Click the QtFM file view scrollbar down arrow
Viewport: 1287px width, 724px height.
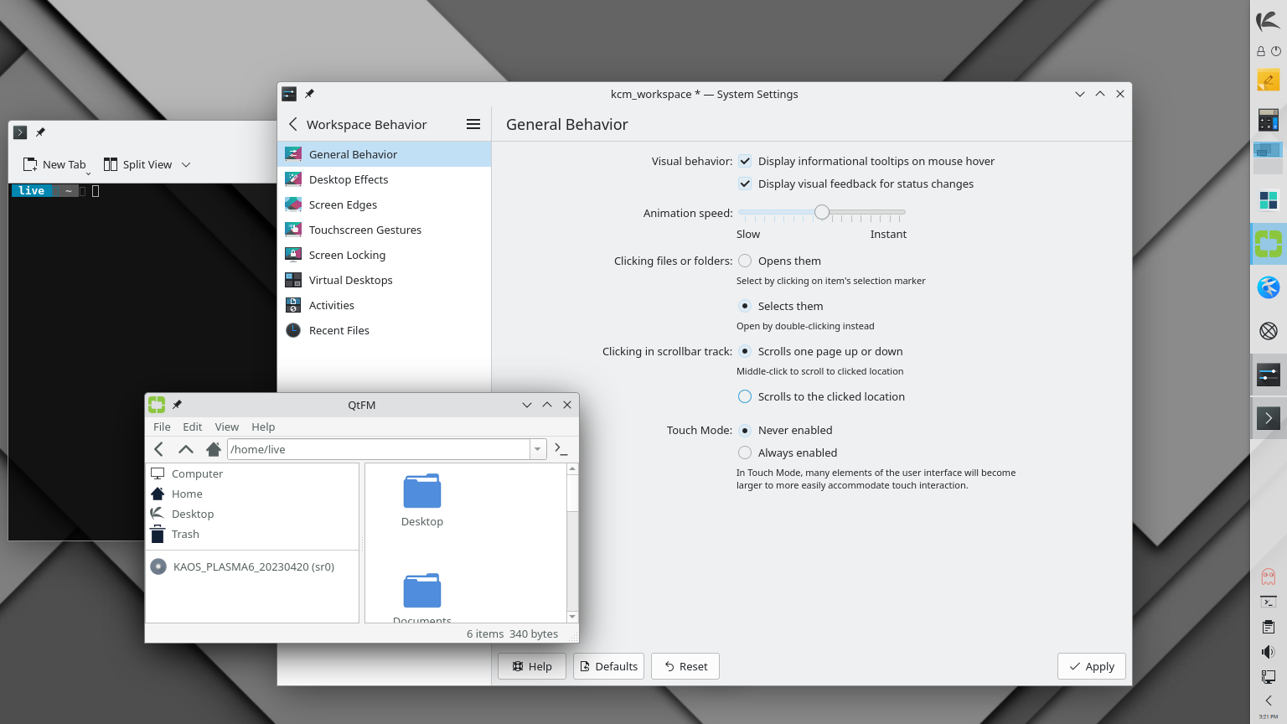(572, 617)
